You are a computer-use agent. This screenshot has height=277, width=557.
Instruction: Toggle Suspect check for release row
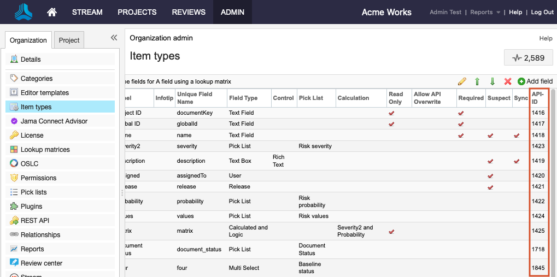(x=490, y=187)
